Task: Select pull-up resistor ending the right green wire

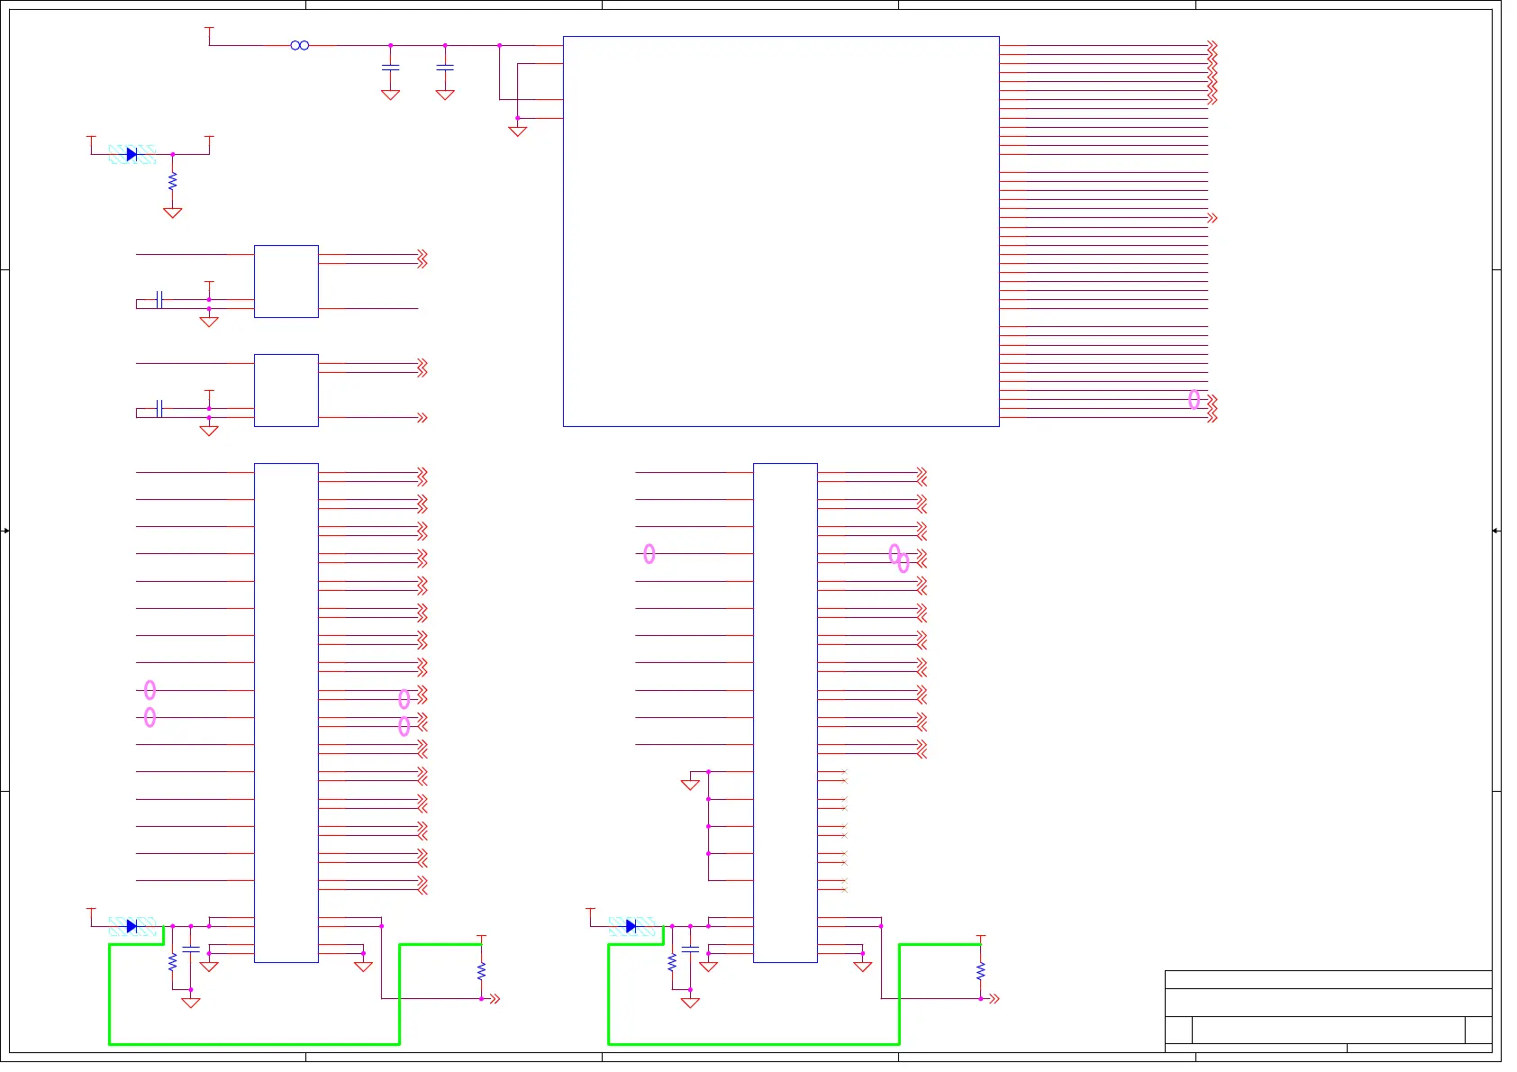Action: (x=980, y=971)
